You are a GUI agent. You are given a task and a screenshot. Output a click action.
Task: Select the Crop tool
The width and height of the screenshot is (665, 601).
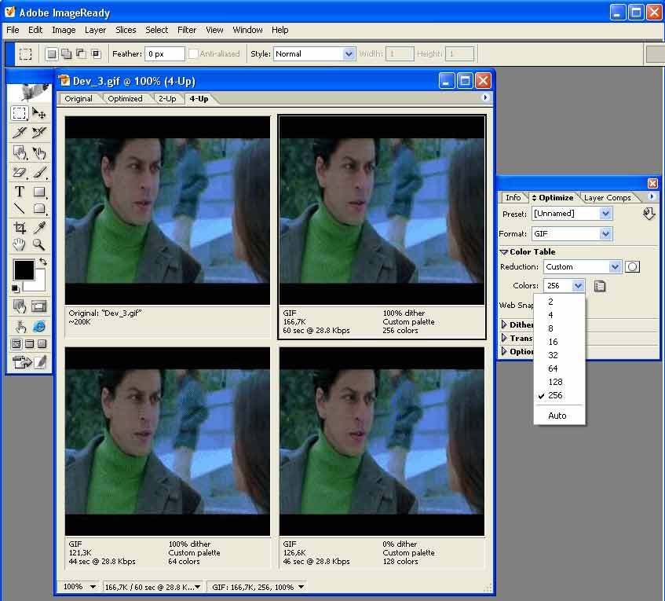20,228
